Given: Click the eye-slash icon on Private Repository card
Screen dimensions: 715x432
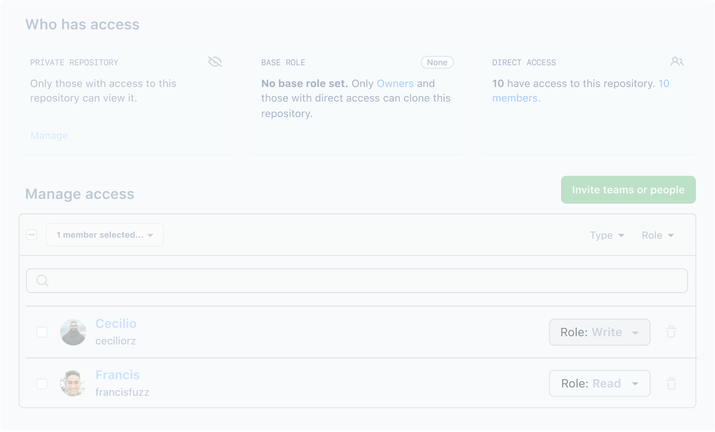Looking at the screenshot, I should [x=214, y=62].
